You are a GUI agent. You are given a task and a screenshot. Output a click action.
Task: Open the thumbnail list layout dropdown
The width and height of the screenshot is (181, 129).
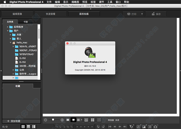[x=79, y=120]
